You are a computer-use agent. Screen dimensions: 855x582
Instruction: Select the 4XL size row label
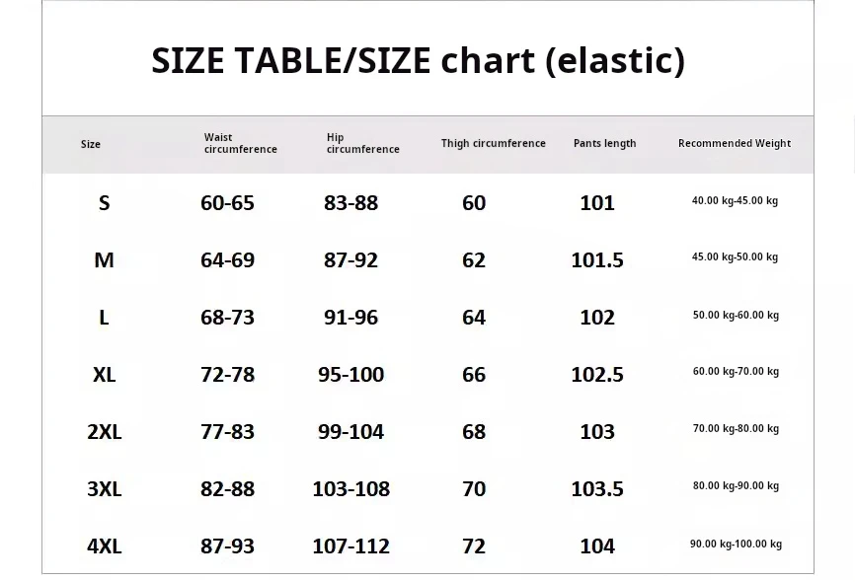click(x=104, y=546)
